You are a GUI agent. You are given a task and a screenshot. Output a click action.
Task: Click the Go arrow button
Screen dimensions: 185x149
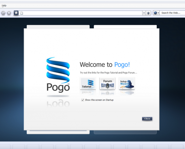148,13
